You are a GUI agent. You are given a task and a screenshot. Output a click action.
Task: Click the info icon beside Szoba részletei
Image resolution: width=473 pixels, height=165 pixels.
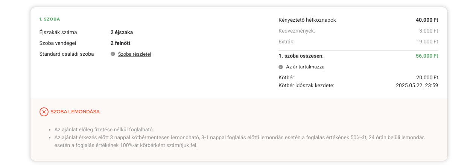click(113, 54)
